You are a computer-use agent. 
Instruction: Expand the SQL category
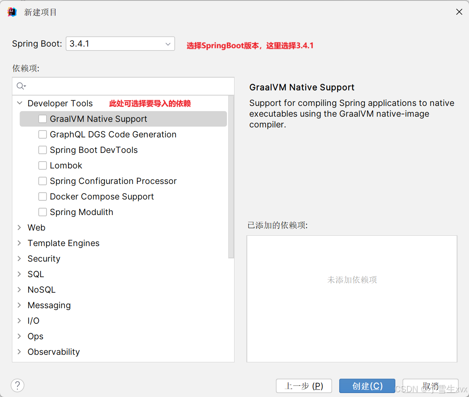point(20,274)
